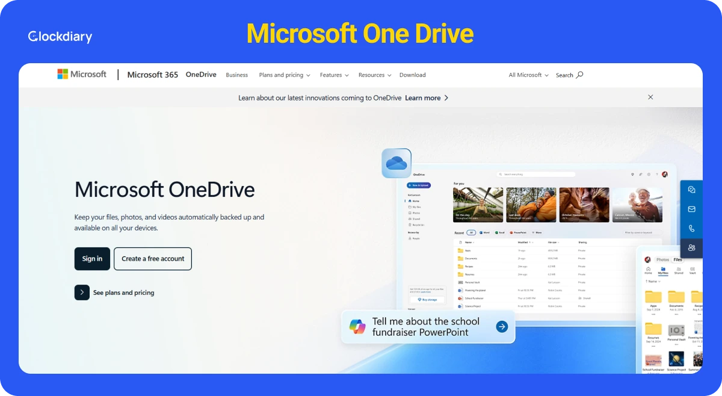Click the profile avatar in mockup header

(665, 174)
